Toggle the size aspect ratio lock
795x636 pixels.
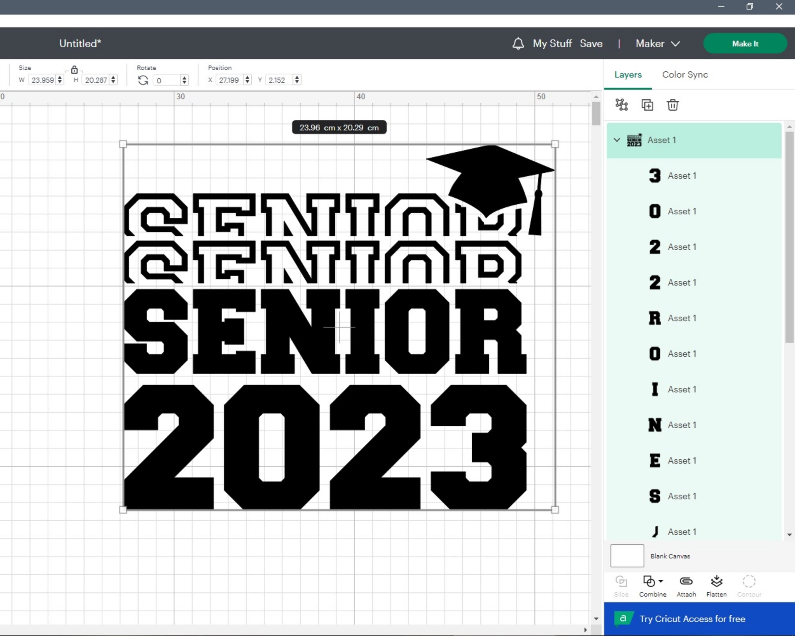pos(74,70)
